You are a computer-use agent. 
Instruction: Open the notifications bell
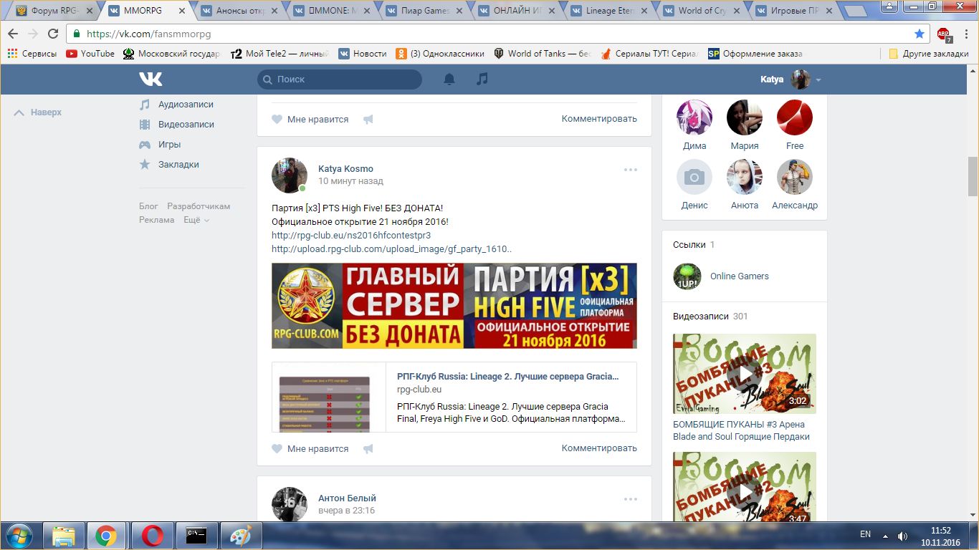pyautogui.click(x=449, y=79)
